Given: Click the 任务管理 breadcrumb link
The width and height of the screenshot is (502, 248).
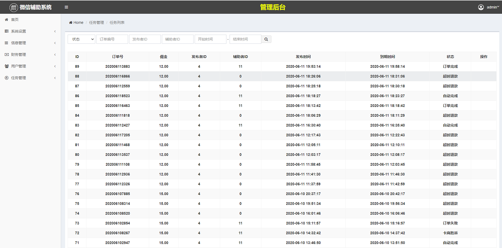Looking at the screenshot, I should (x=96, y=22).
